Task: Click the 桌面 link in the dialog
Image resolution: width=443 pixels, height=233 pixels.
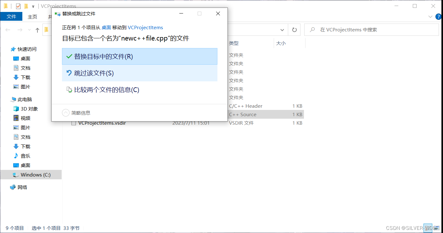Action: pos(106,28)
